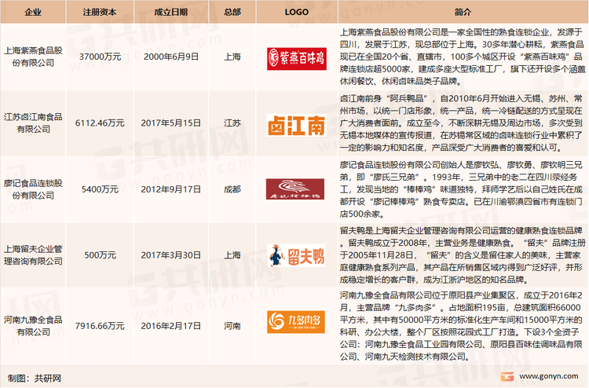Select the 总部 column header
This screenshot has width=589, height=388.
(x=232, y=12)
